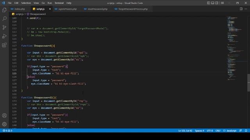The width and height of the screenshot is (250, 140).
Task: Open the notifications bell in status bar
Action: (246, 131)
